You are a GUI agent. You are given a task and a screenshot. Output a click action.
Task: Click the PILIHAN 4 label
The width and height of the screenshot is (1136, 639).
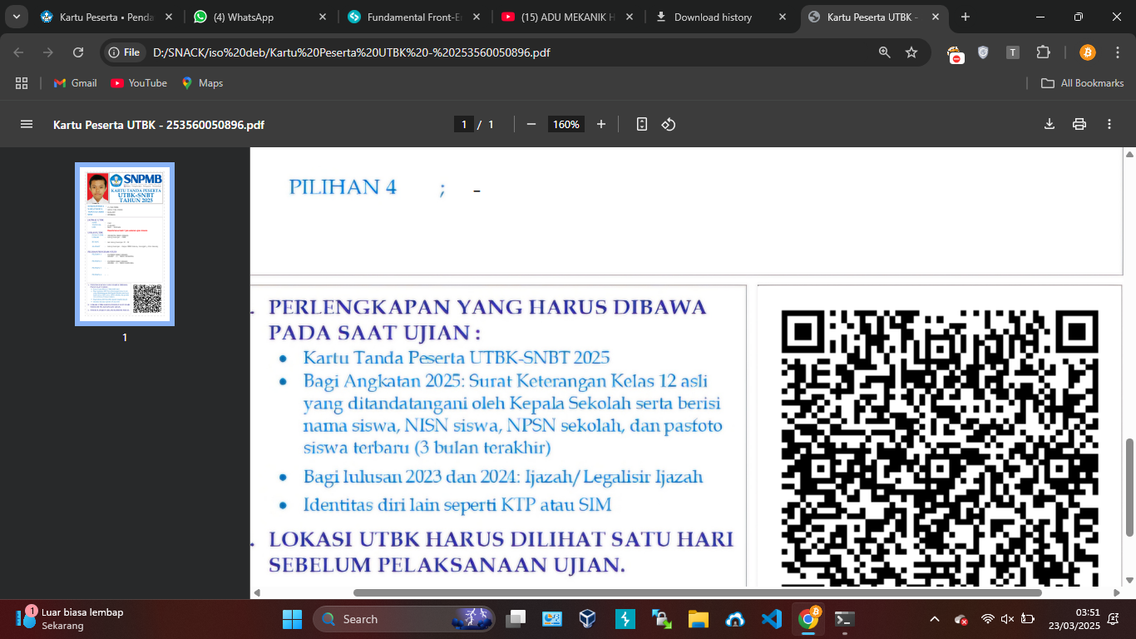pos(343,187)
